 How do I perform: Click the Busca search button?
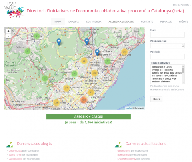156,99
